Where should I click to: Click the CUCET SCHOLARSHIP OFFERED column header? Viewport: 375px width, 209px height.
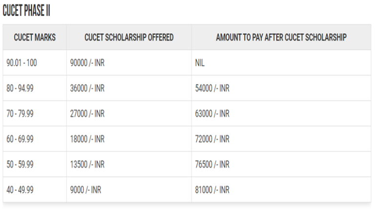coord(129,38)
